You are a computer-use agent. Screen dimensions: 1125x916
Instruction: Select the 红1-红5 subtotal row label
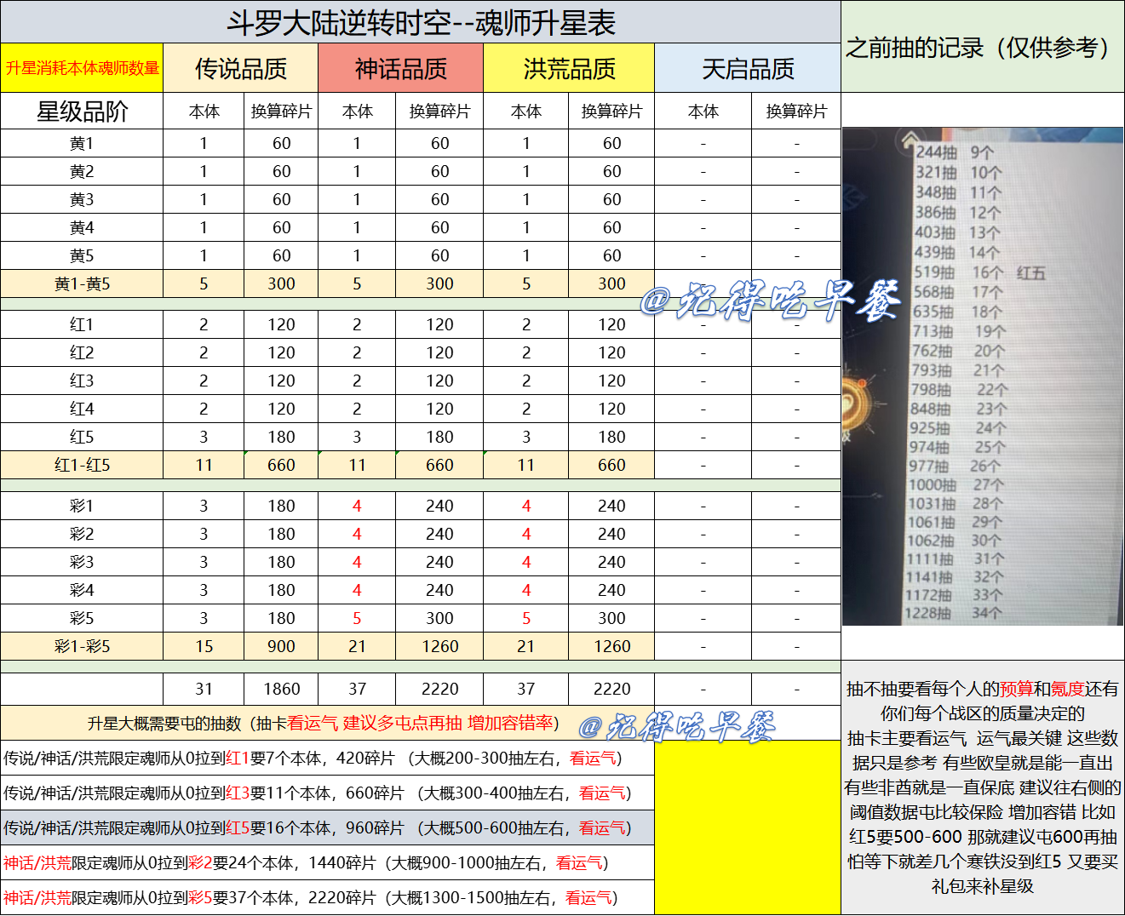pos(82,465)
